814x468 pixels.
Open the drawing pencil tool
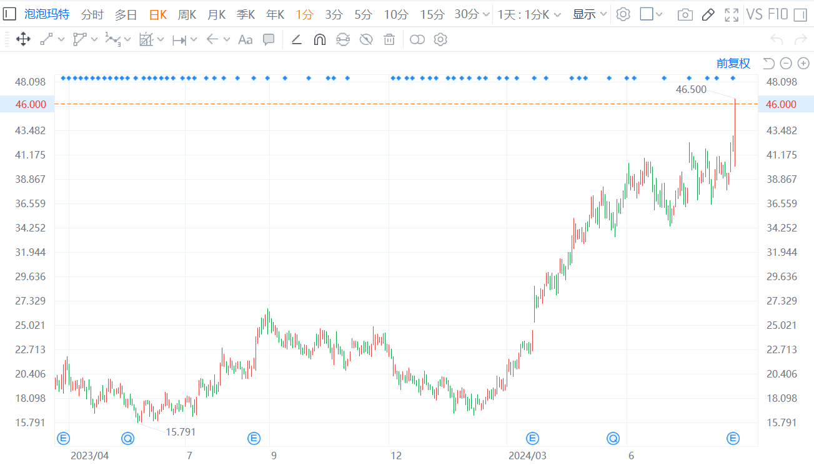coord(708,14)
